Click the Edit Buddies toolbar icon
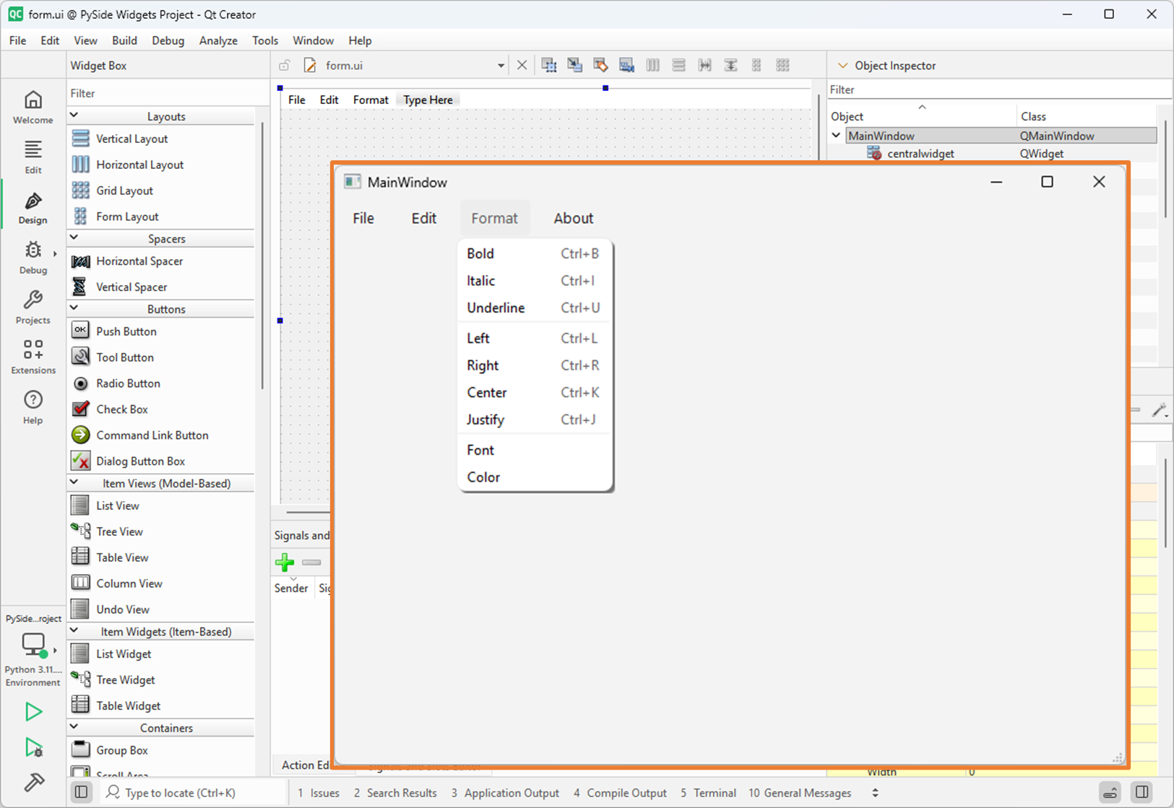Image resolution: width=1174 pixels, height=808 pixels. [x=601, y=66]
